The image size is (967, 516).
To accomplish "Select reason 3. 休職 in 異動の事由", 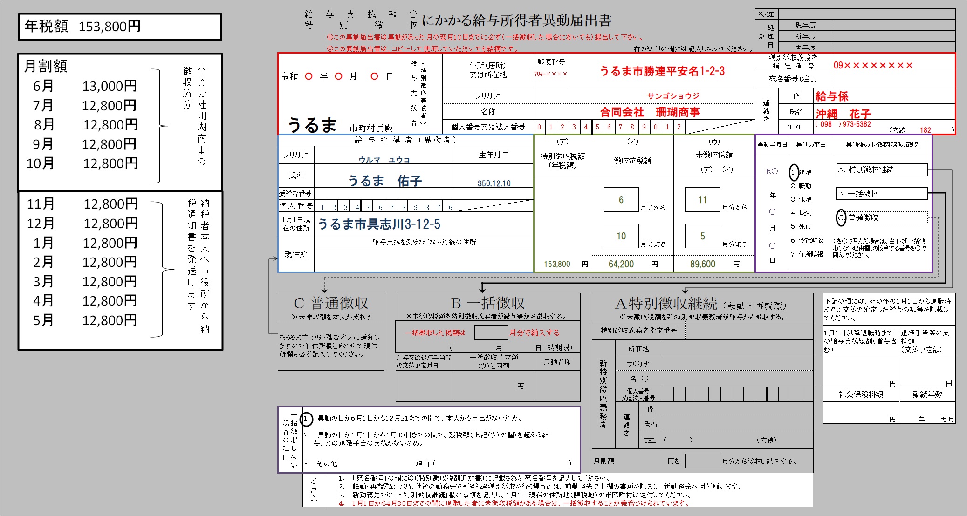I will click(x=801, y=199).
